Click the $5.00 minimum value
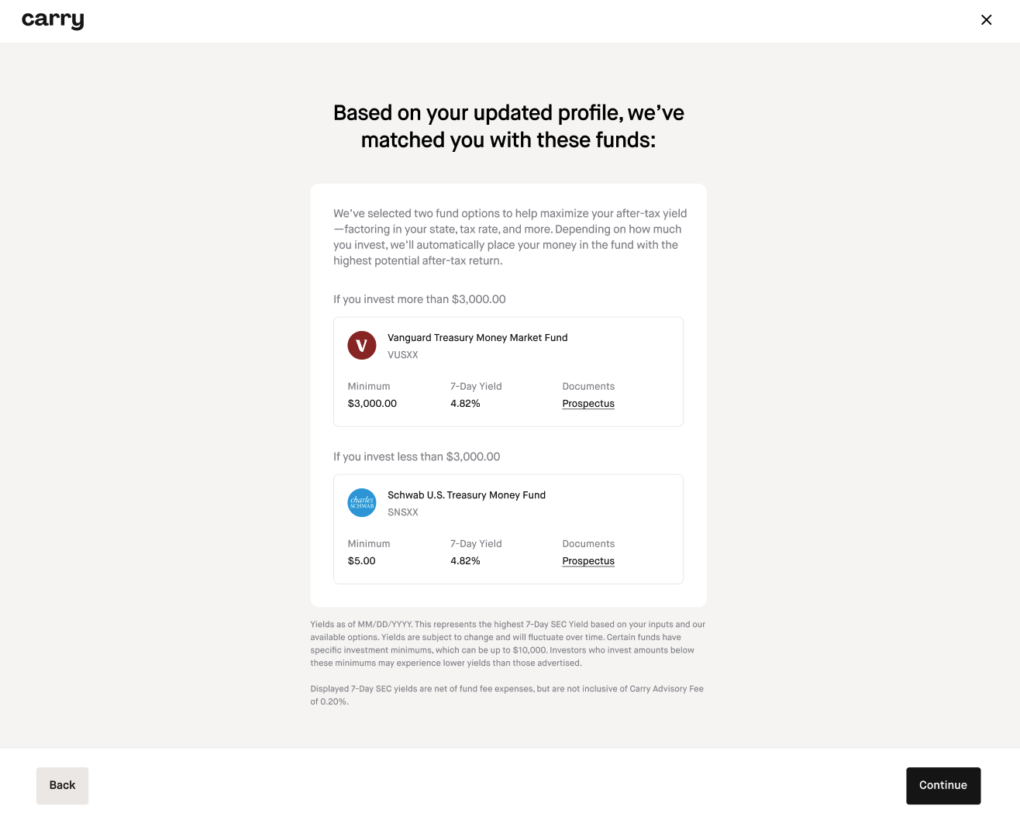 click(362, 561)
